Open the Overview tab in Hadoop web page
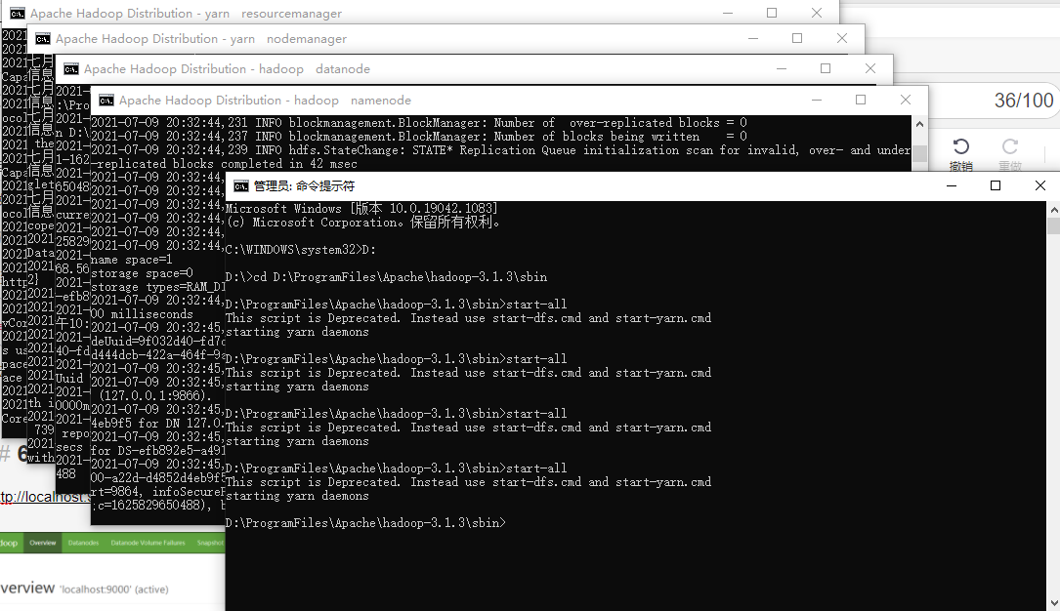Screen dimensions: 1060x611 click(43, 543)
